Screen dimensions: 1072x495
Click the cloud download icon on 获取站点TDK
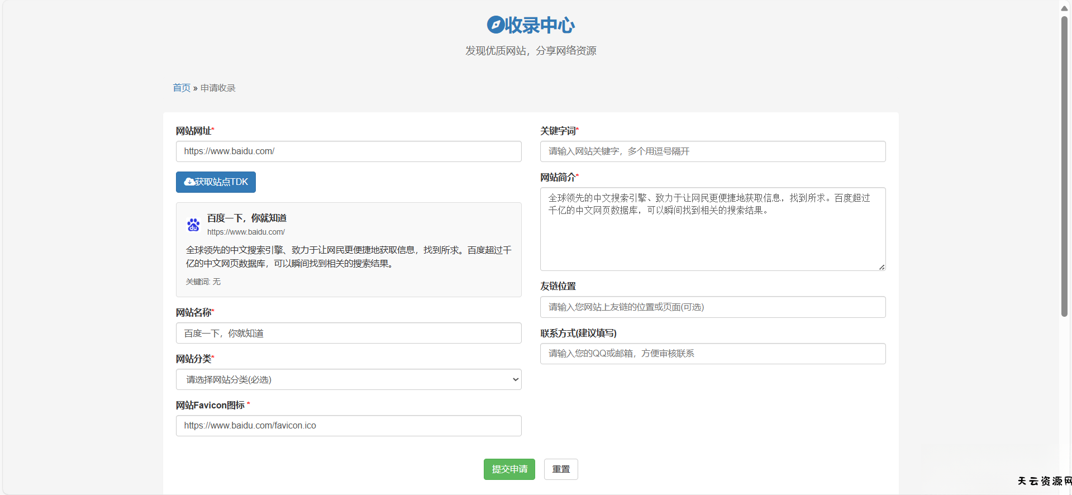coord(189,182)
